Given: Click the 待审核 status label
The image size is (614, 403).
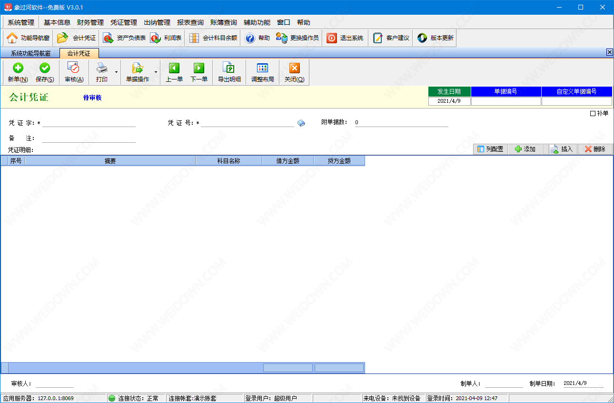Looking at the screenshot, I should [92, 98].
